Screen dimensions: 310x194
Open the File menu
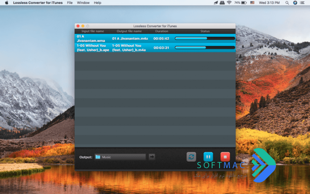[x=70, y=3]
